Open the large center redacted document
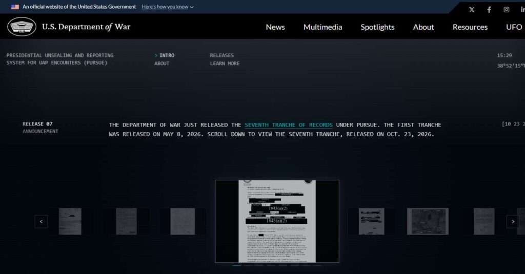 pos(277,221)
